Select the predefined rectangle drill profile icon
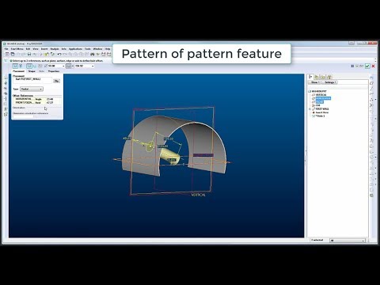This screenshot has width=380, height=285. pos(29,66)
